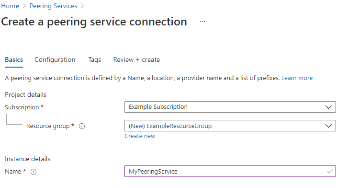Viewport: 347px width, 188px height.
Task: Click the Name field info icon
Action: point(34,172)
